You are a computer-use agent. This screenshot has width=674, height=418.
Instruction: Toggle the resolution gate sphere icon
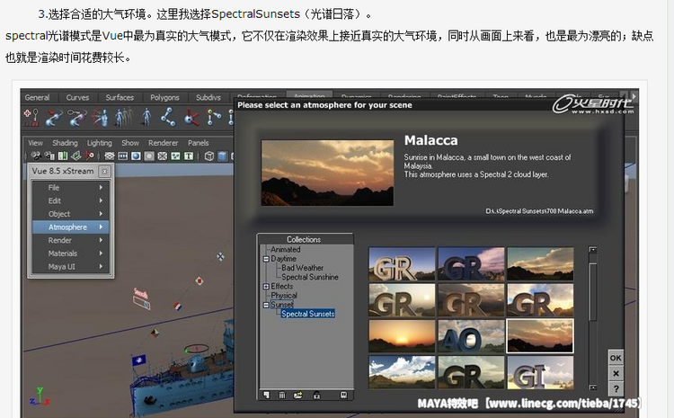click(x=136, y=156)
